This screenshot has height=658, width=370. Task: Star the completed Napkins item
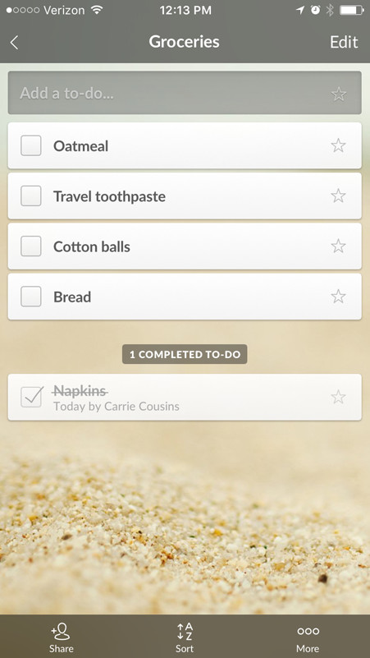[338, 397]
